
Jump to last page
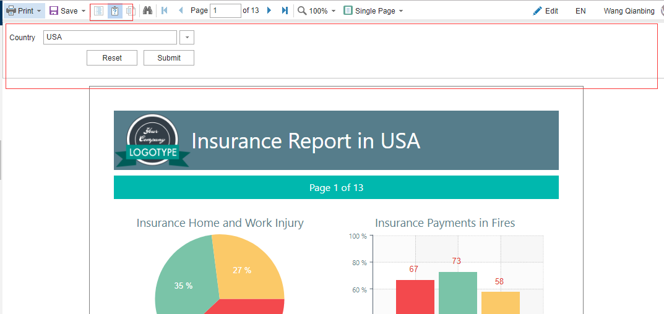point(285,11)
